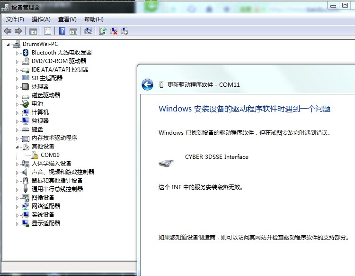355x276 pixels.
Task: Click the mouse category icon
Action: pos(26,181)
